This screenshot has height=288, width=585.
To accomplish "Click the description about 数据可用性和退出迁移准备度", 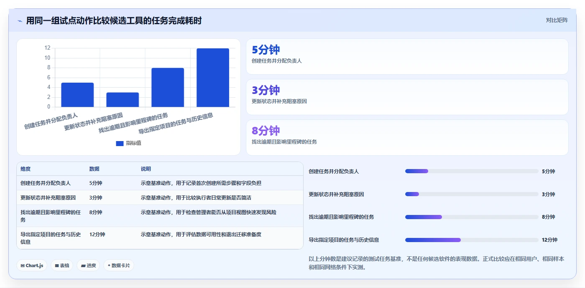I will (201, 235).
